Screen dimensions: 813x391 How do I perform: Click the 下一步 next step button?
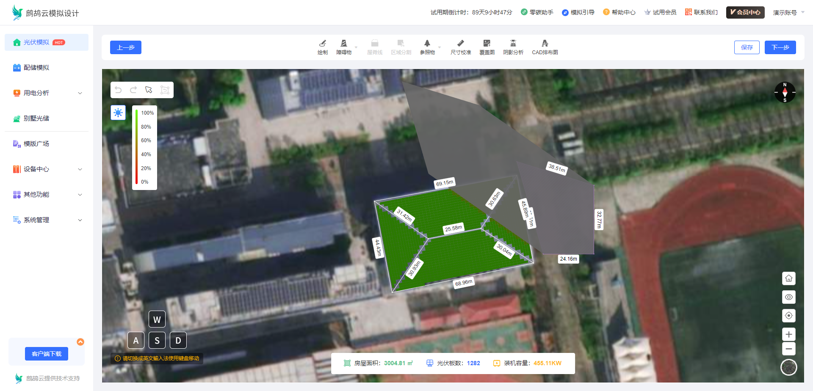tap(780, 47)
